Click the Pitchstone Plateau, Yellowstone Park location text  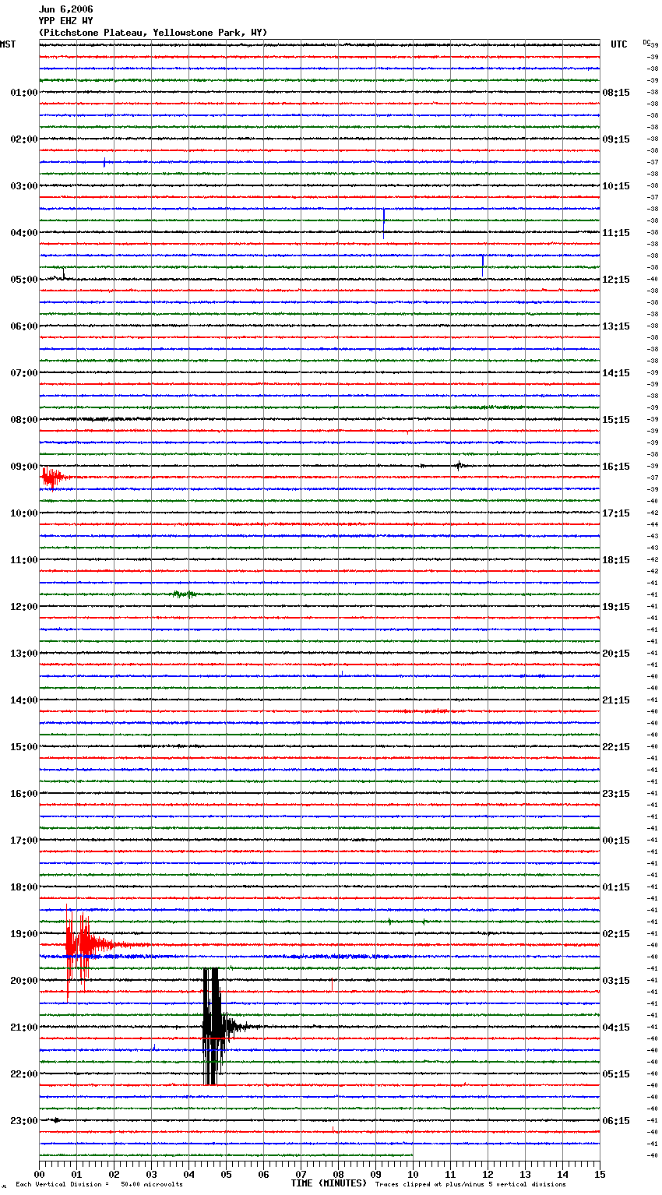pos(153,33)
